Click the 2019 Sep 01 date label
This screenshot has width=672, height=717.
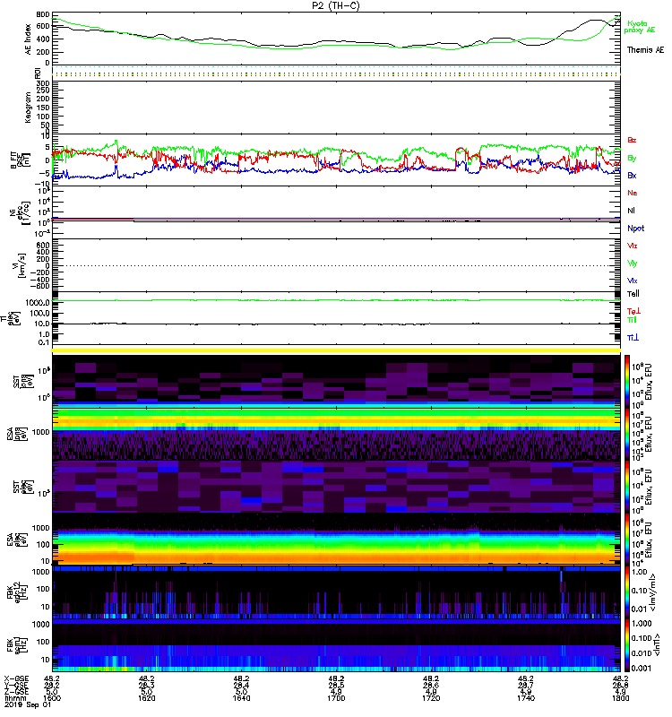[28, 704]
